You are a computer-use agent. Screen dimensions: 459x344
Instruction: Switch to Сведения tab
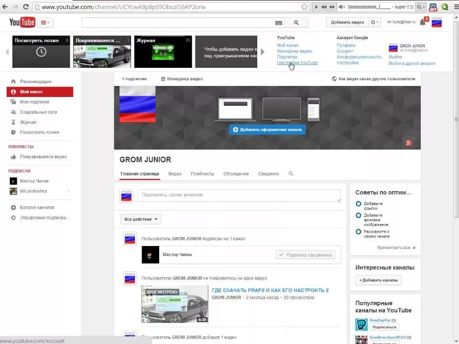click(x=268, y=174)
